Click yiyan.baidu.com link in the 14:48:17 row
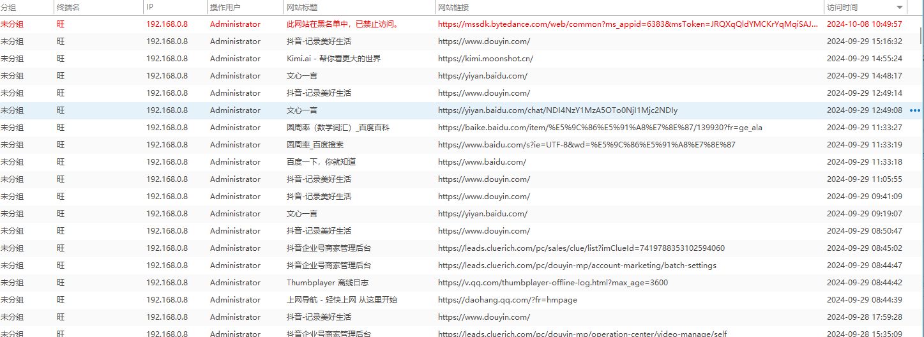 483,76
